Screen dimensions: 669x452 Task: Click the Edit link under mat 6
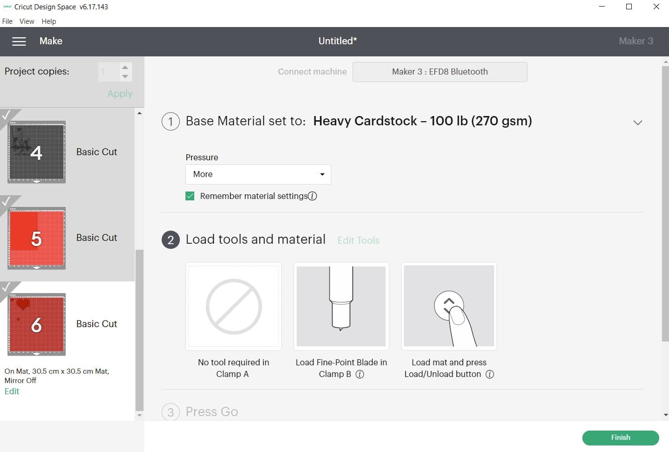click(x=12, y=391)
